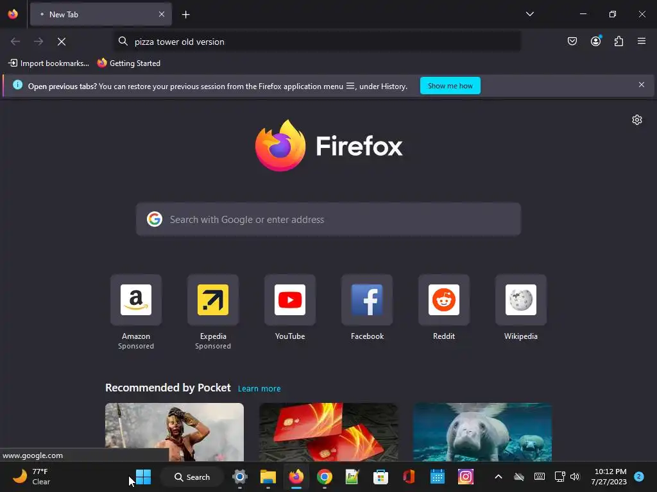Open the notification badge with 2
The height and width of the screenshot is (492, 657).
[x=638, y=477]
